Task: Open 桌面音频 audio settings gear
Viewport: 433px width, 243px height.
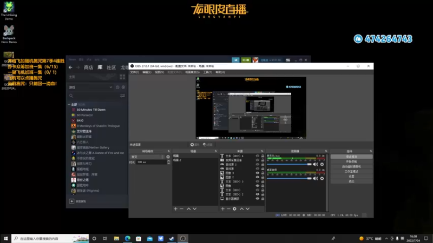Action: click(x=322, y=179)
